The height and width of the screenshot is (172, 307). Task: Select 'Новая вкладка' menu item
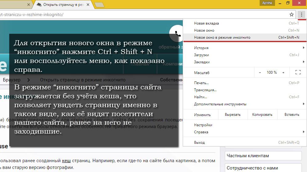[245, 23]
